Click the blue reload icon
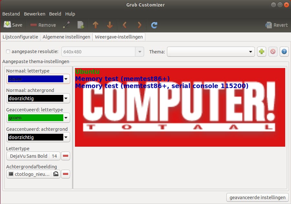Viewport: 291px width, 204px height. point(154,25)
